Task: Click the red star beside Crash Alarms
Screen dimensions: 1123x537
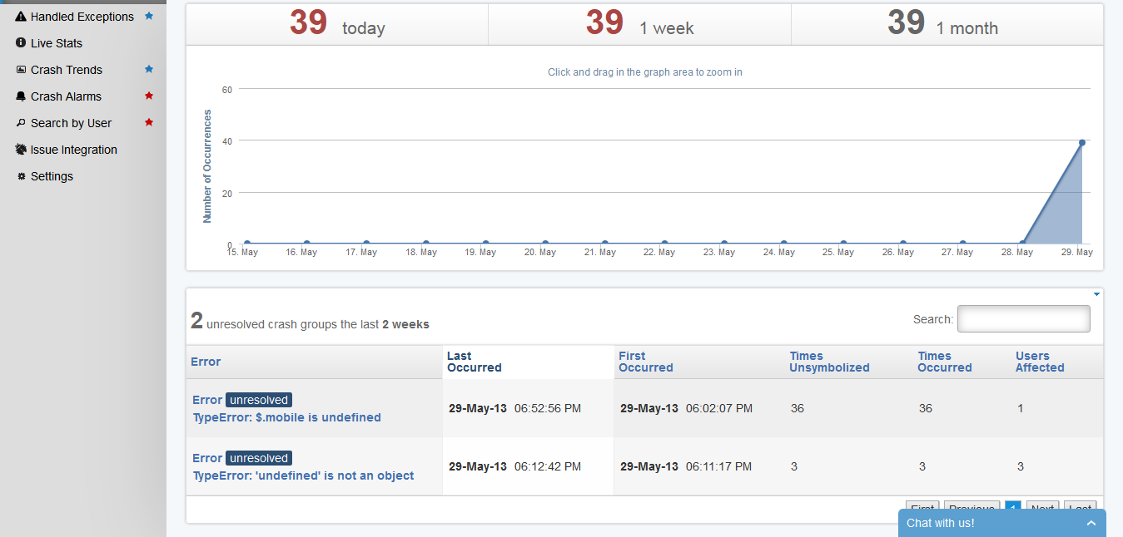Action: coord(149,96)
